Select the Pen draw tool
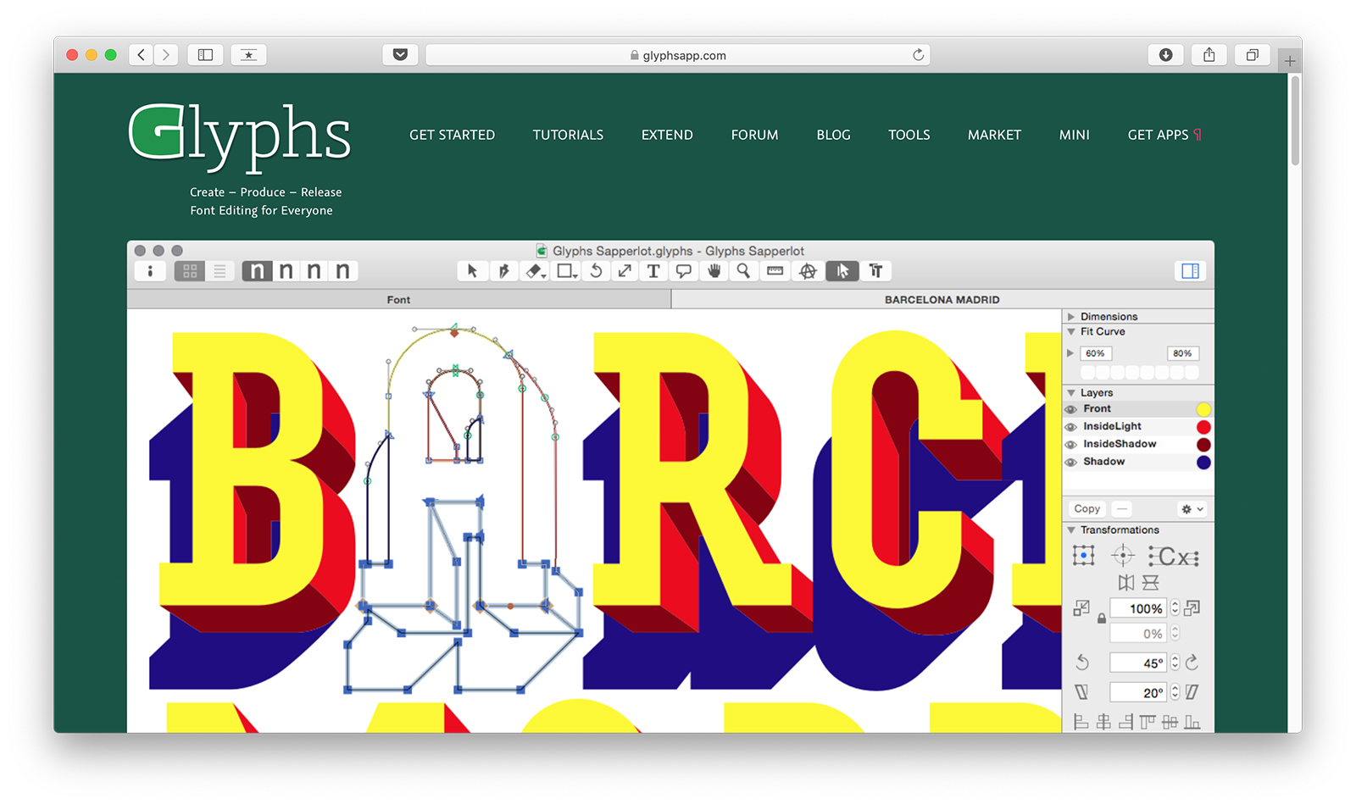The width and height of the screenshot is (1356, 804). pos(503,271)
